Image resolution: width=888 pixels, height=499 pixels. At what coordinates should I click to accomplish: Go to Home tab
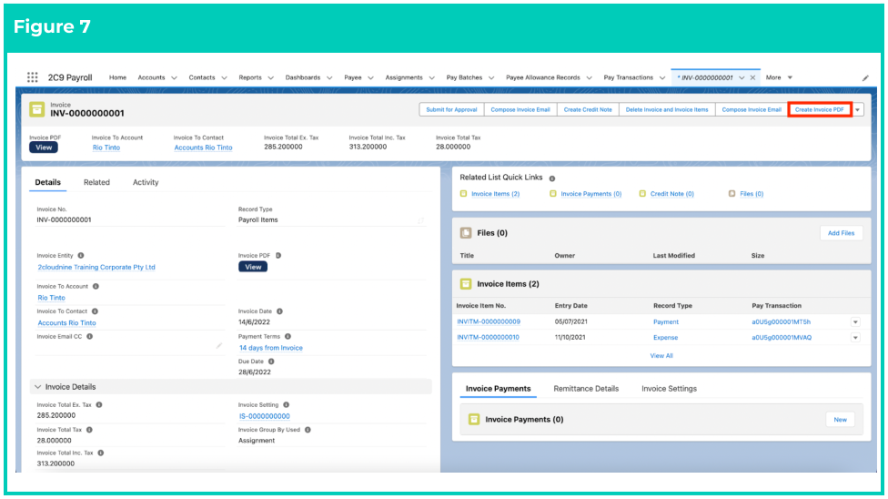point(117,77)
